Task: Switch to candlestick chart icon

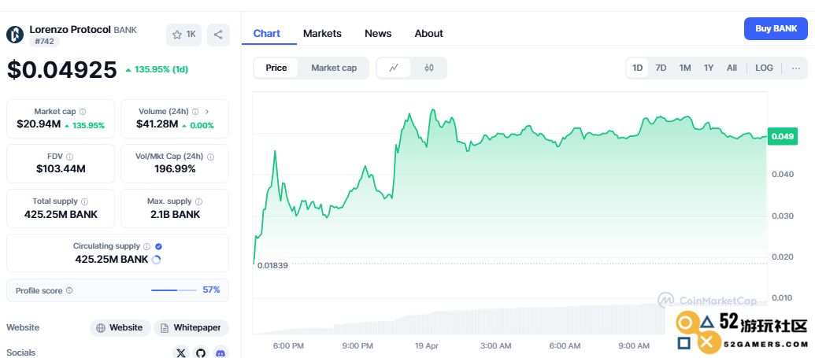Action: click(429, 68)
